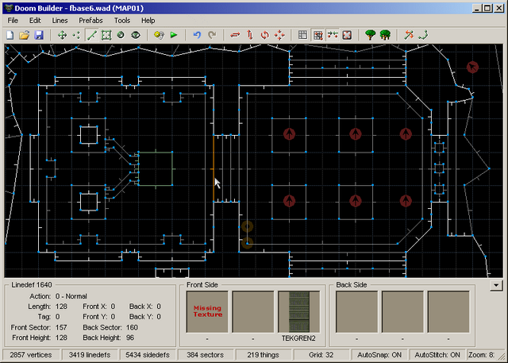Toggle the AutoStitch: ON status bar field
The height and width of the screenshot is (363, 508).
437,355
